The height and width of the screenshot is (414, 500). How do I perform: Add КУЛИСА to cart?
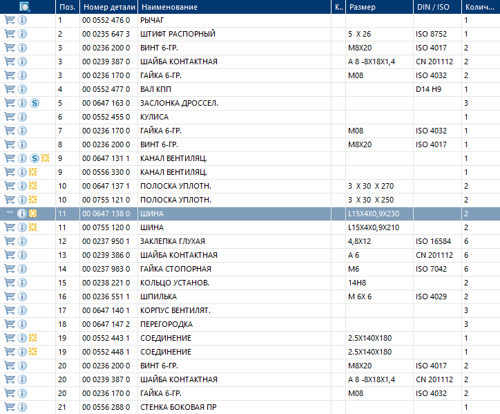[10, 117]
